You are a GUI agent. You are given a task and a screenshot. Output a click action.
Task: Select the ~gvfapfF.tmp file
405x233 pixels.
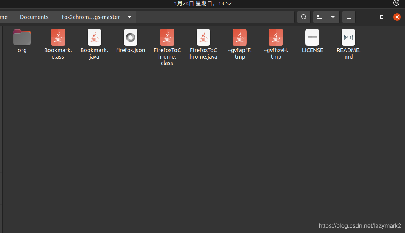point(239,38)
